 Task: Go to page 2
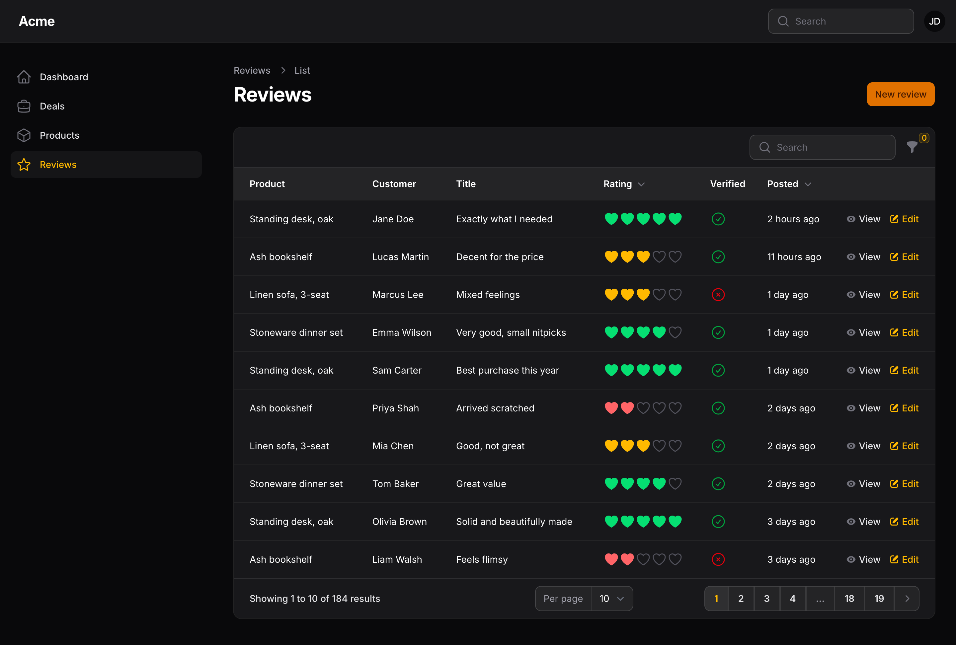pyautogui.click(x=741, y=599)
